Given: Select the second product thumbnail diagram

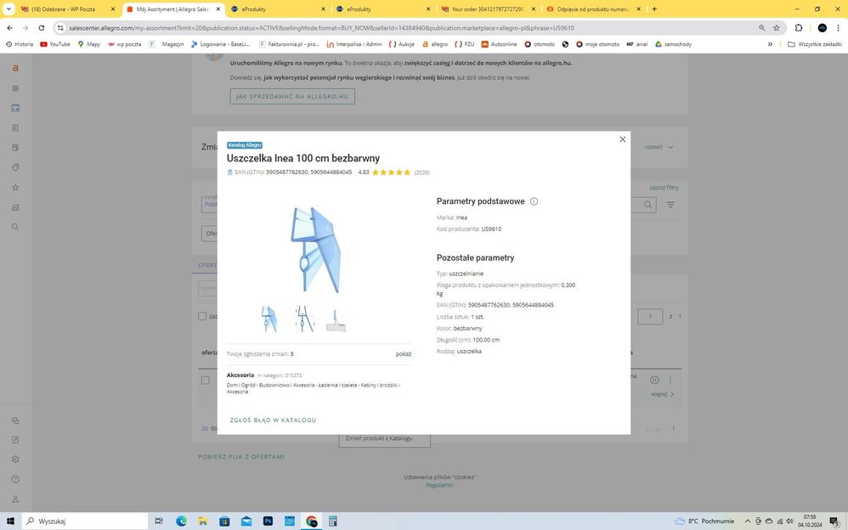Looking at the screenshot, I should tap(304, 319).
